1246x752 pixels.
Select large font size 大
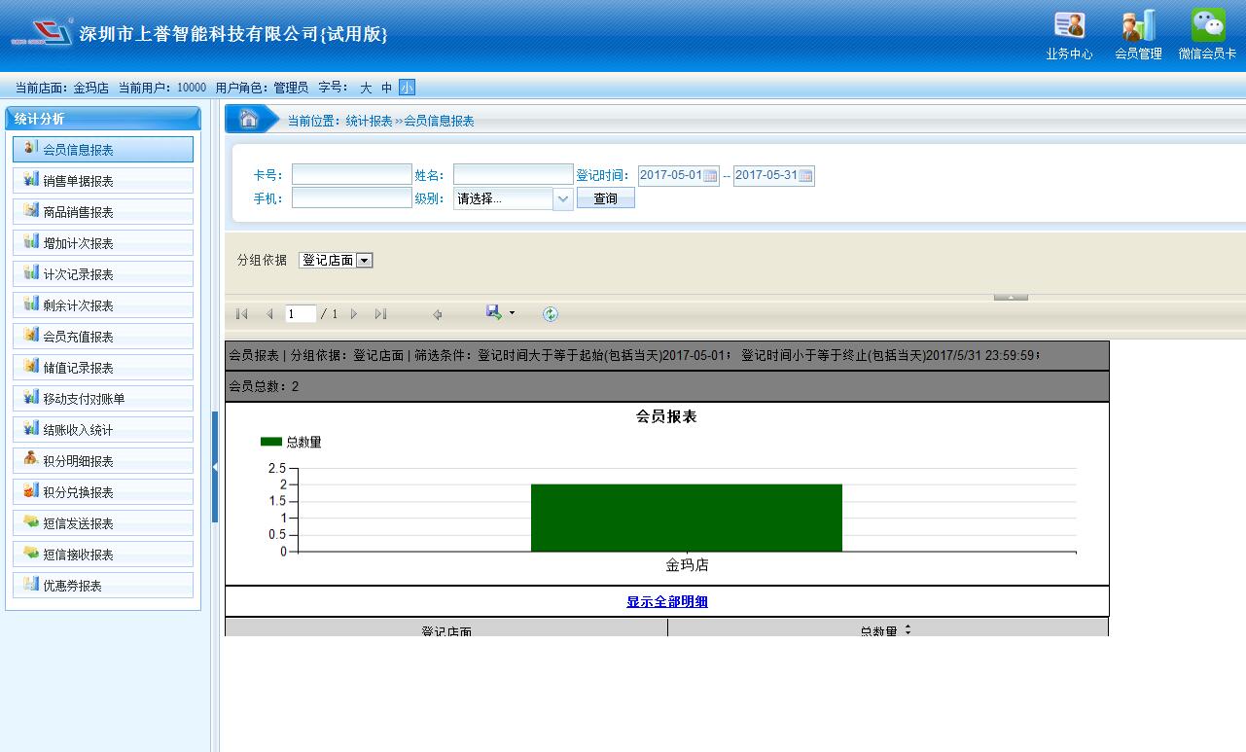(x=366, y=88)
